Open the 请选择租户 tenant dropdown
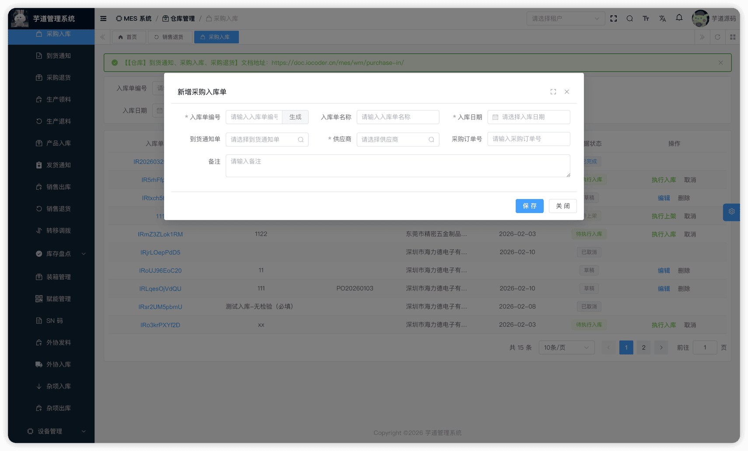This screenshot has height=451, width=748. (x=566, y=18)
